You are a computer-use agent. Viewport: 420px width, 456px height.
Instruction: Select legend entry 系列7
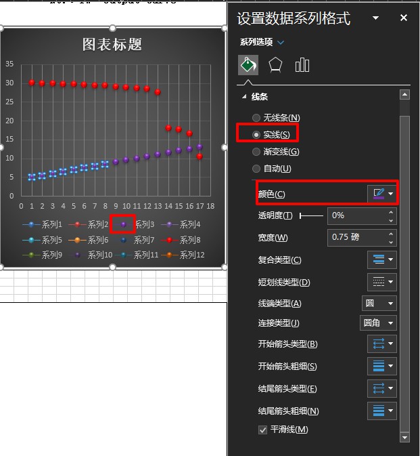(135, 240)
